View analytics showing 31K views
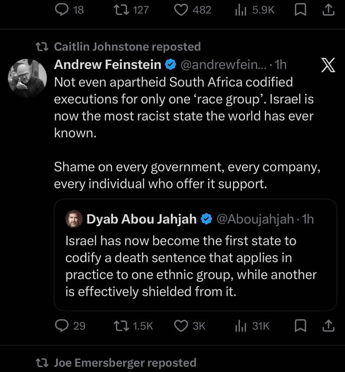Viewport: 345px width, 372px height. (241, 326)
